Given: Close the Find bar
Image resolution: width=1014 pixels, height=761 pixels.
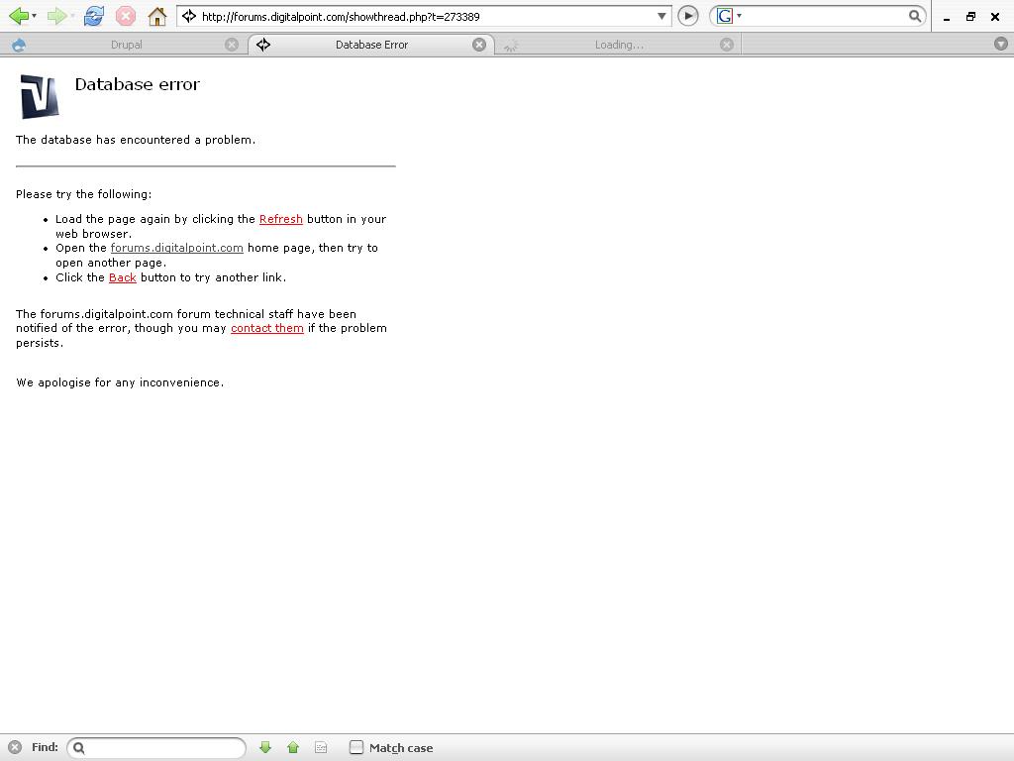Looking at the screenshot, I should [x=15, y=747].
